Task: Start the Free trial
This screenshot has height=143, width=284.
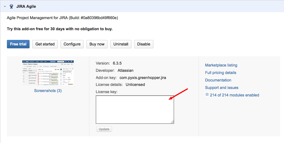Action: tap(18, 44)
